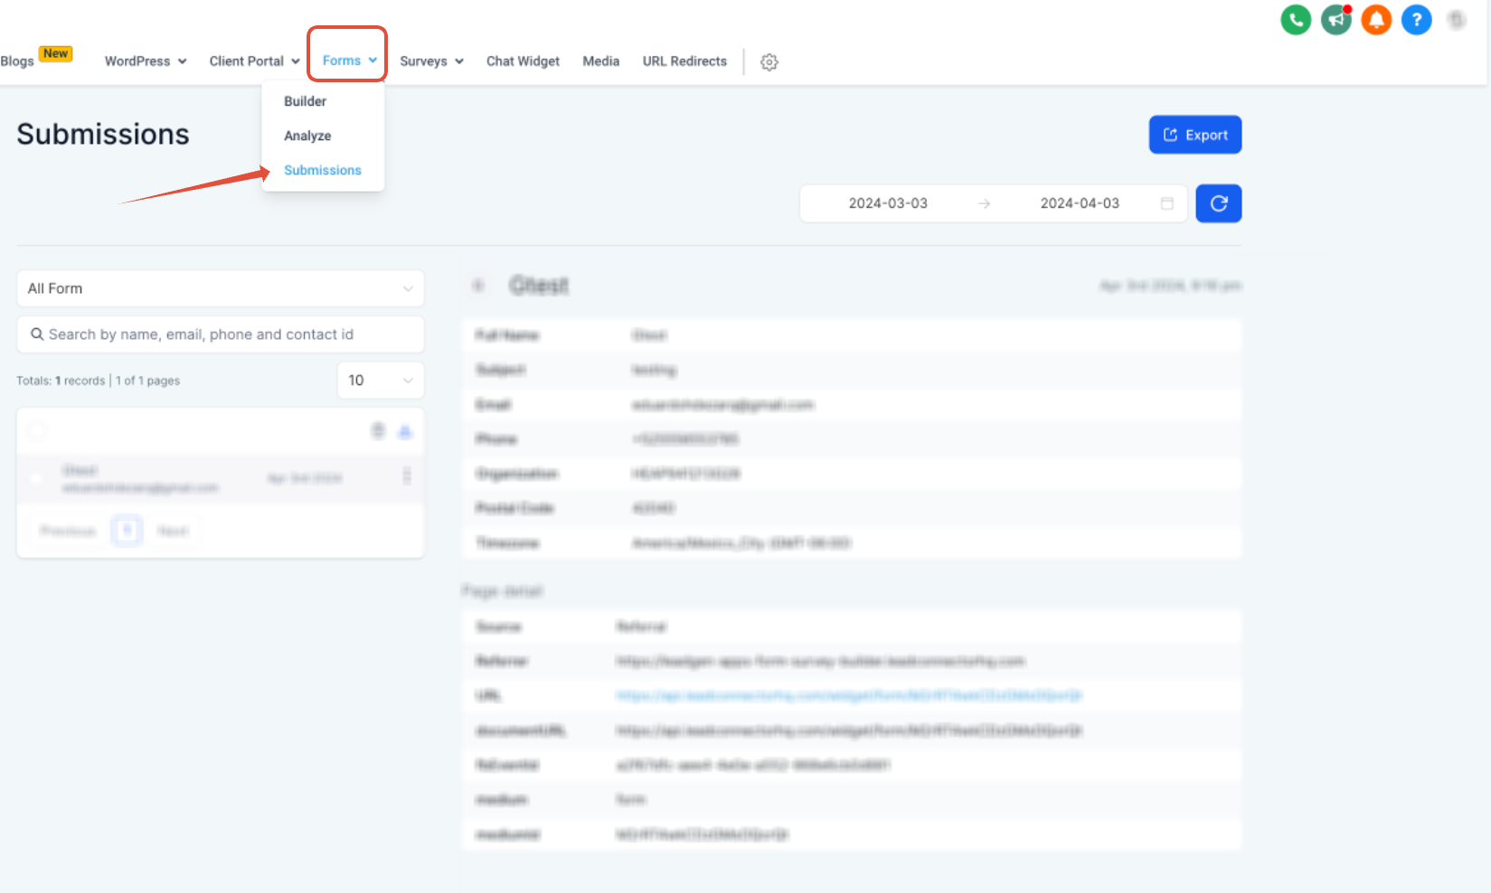Click the Export button
1491x893 pixels.
(x=1195, y=135)
